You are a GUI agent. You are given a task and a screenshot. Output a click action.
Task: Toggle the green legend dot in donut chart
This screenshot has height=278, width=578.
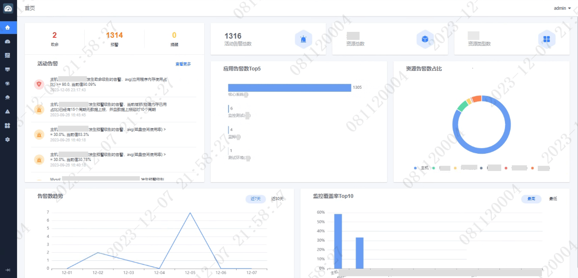point(434,168)
